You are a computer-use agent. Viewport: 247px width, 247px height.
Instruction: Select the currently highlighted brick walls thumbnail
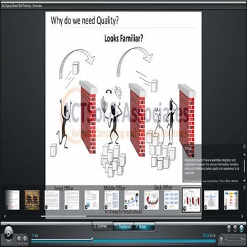coord(192,200)
